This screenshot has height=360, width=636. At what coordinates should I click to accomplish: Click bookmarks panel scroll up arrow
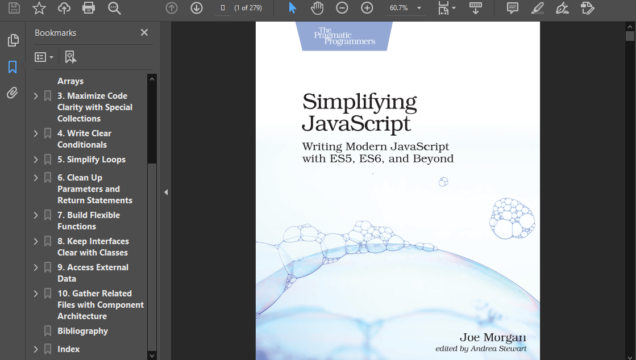coord(152,79)
